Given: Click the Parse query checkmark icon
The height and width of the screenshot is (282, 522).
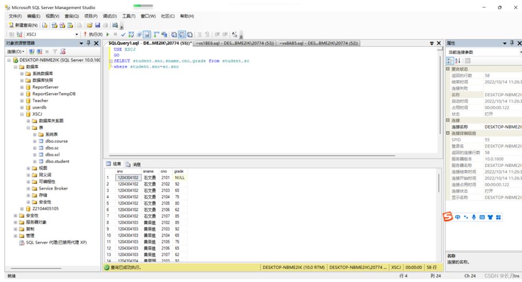Looking at the screenshot, I should point(123,34).
